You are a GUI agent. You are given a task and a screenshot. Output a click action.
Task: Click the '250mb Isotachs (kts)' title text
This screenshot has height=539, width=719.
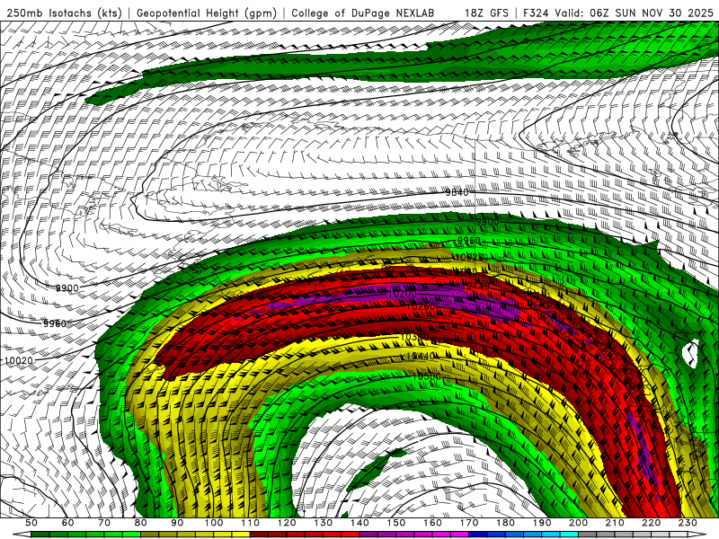(x=64, y=13)
